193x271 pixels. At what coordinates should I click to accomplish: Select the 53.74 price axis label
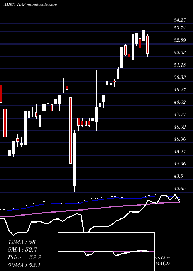(x=180, y=28)
